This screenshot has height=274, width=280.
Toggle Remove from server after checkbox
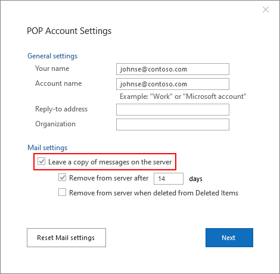pyautogui.click(x=62, y=177)
